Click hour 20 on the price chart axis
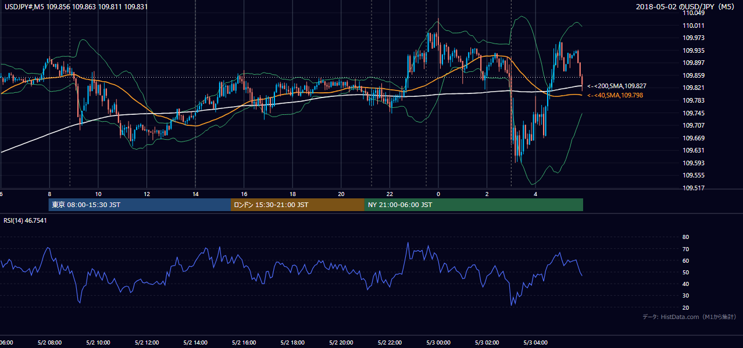The width and height of the screenshot is (743, 348). click(x=341, y=194)
